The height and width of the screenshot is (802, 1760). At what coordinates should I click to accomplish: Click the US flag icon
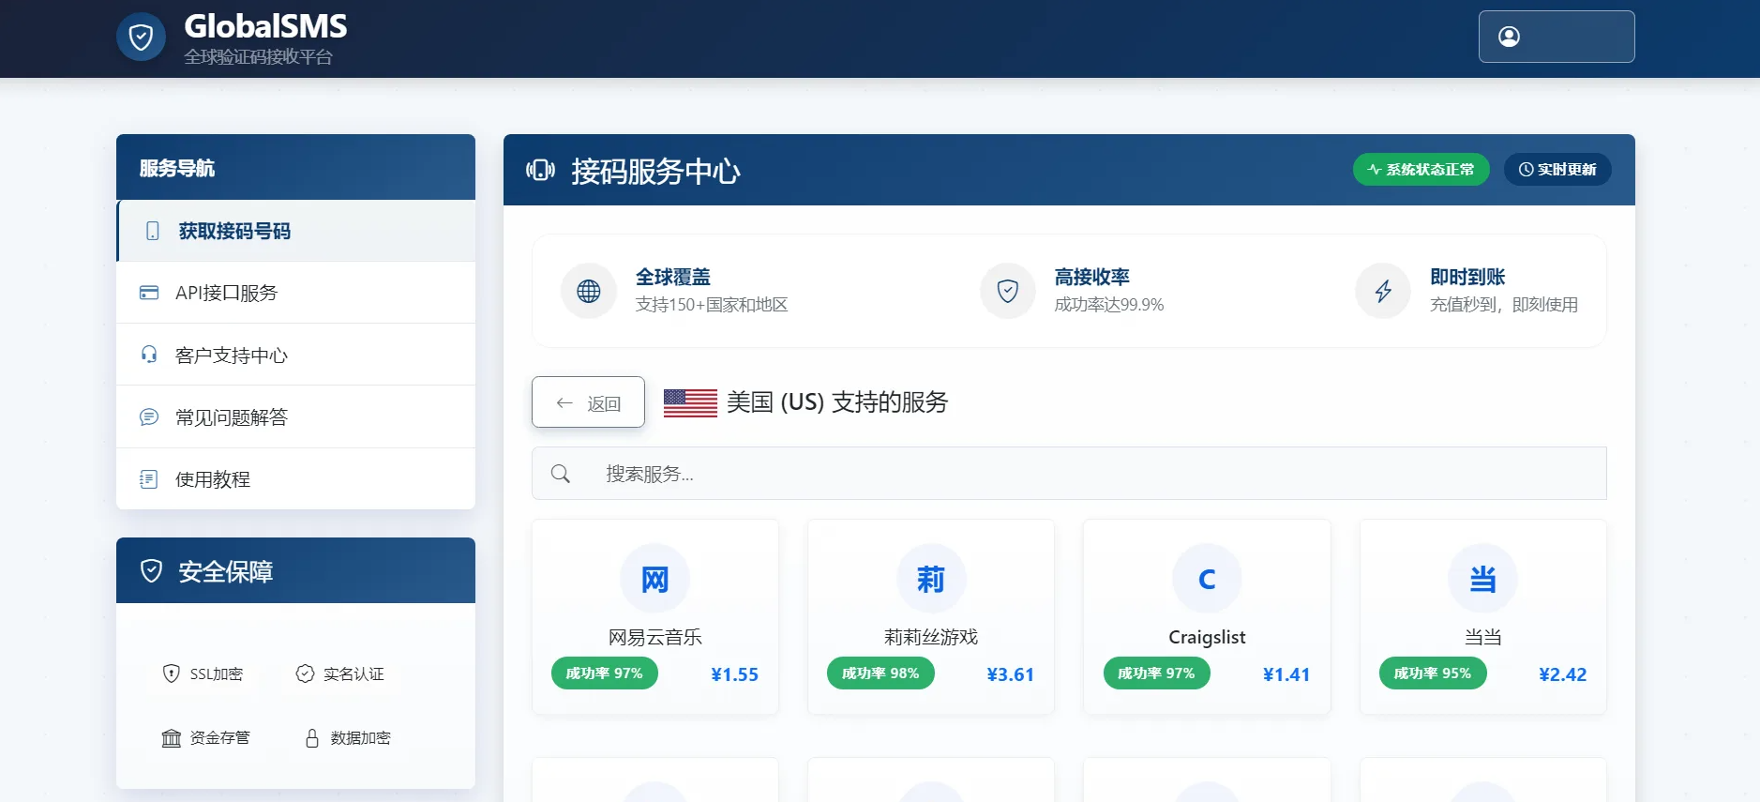690,402
